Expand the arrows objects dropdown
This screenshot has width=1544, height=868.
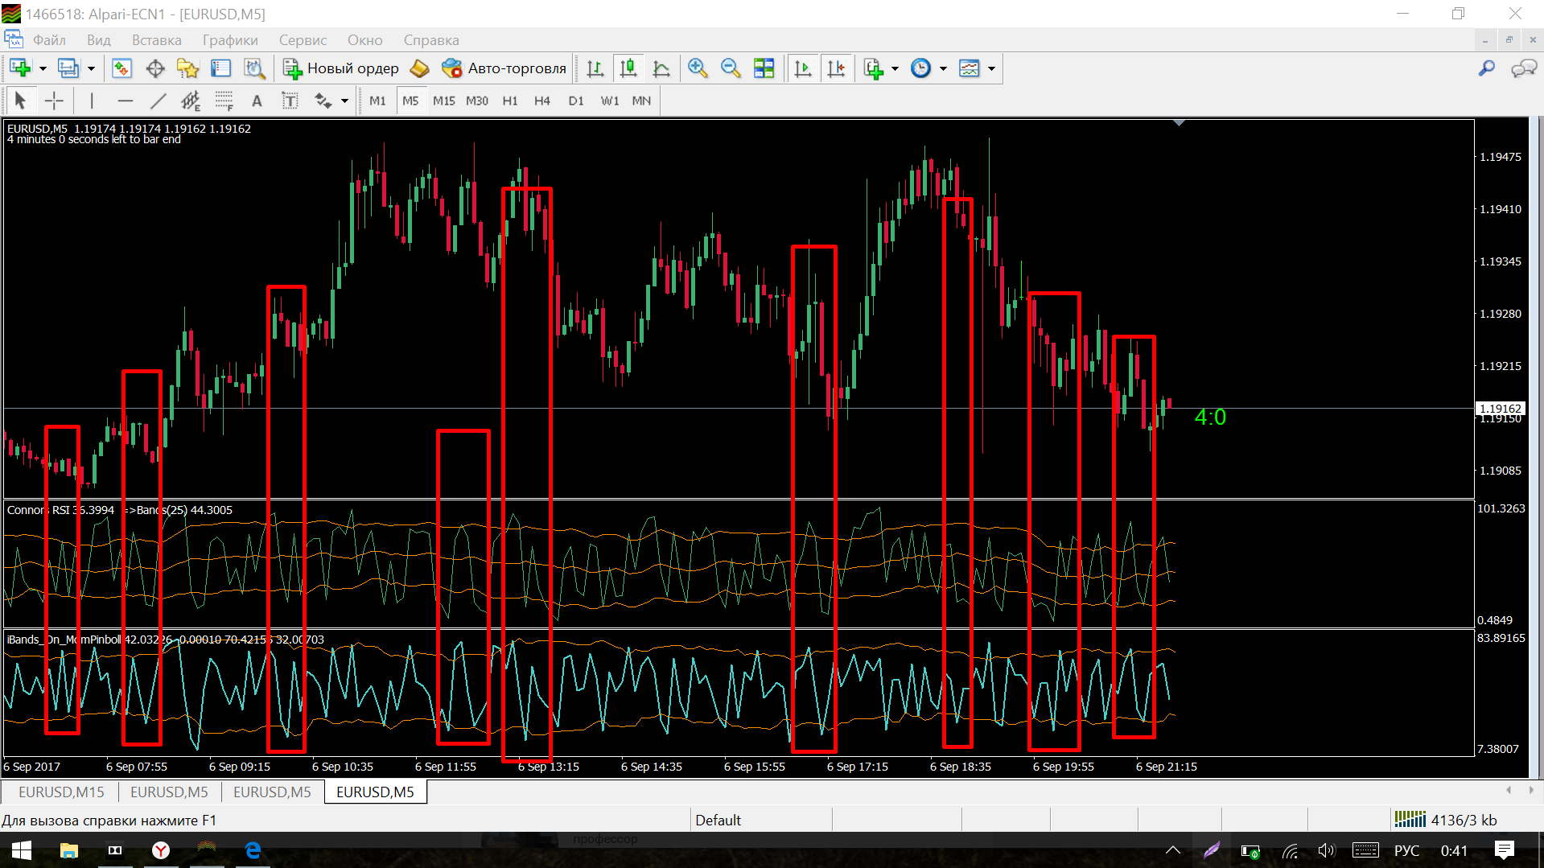click(344, 101)
